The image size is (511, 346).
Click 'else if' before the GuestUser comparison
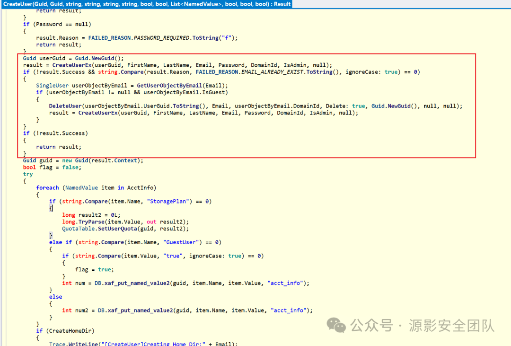(60, 242)
